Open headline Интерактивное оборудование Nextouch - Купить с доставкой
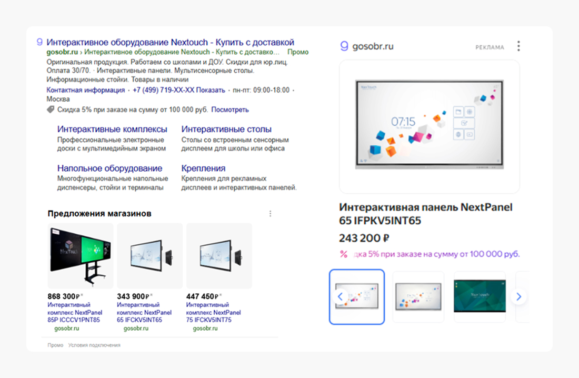 pos(170,42)
